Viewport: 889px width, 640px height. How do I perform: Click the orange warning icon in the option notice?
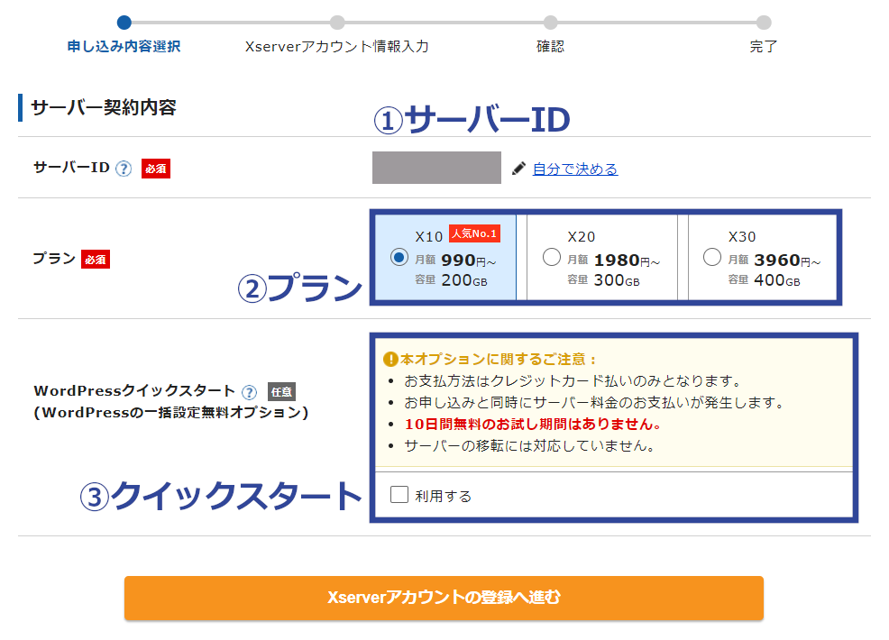[390, 359]
